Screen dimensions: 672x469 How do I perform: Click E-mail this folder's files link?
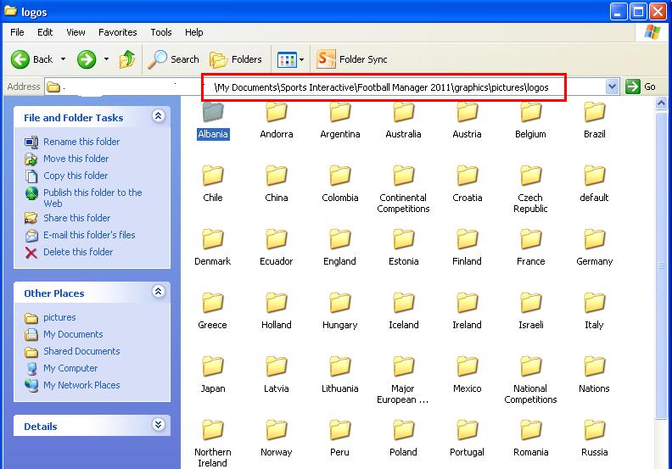[89, 235]
